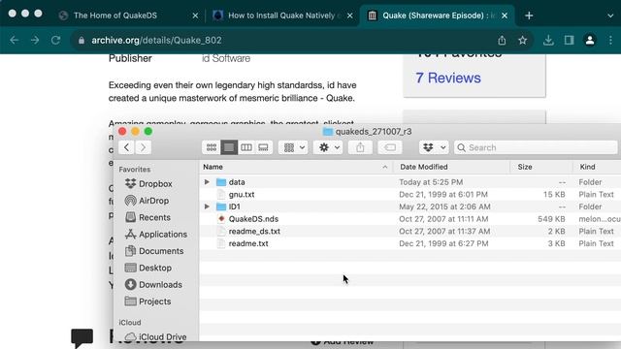621x349 pixels.
Task: Select the data folder row
Action: [x=410, y=182]
